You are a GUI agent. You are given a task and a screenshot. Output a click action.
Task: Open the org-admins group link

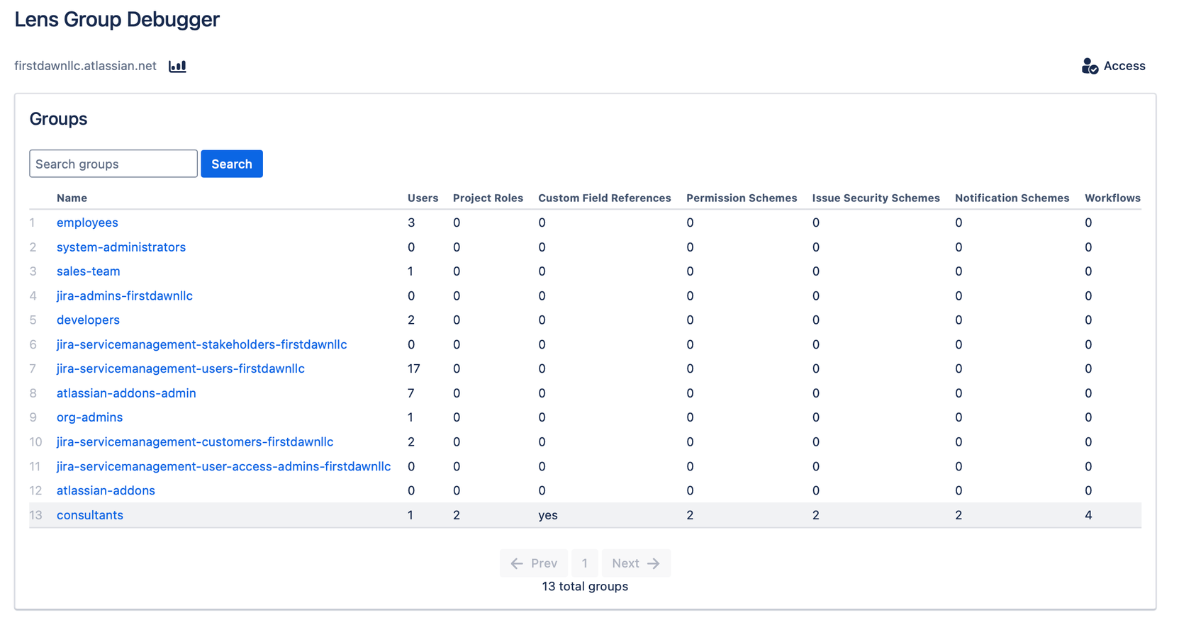point(89,417)
